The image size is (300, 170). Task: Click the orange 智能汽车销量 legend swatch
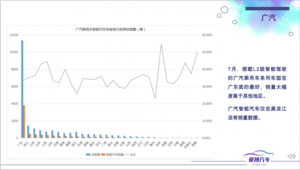[103, 155]
